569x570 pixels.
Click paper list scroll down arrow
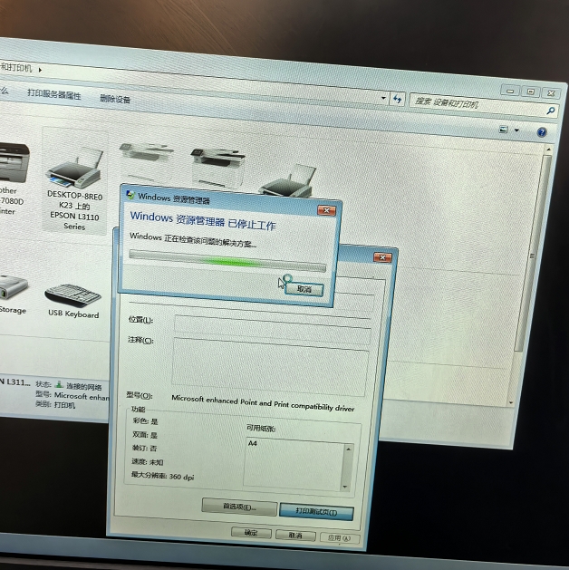(x=345, y=487)
